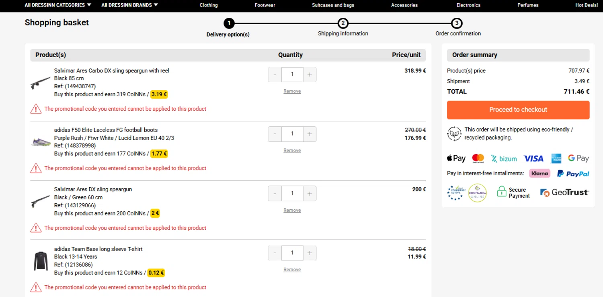Click the Confianza Online seal

[x=478, y=193]
